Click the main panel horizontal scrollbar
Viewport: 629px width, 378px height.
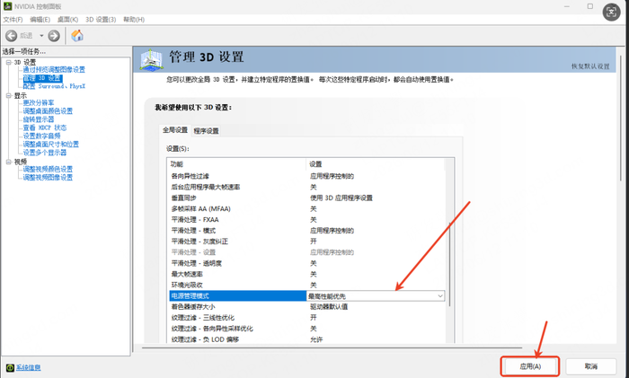[x=332, y=347]
